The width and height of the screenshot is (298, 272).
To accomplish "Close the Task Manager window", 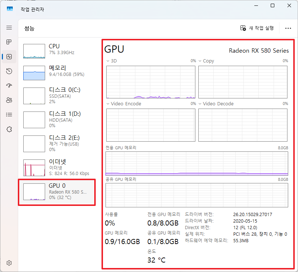I will (x=289, y=5).
